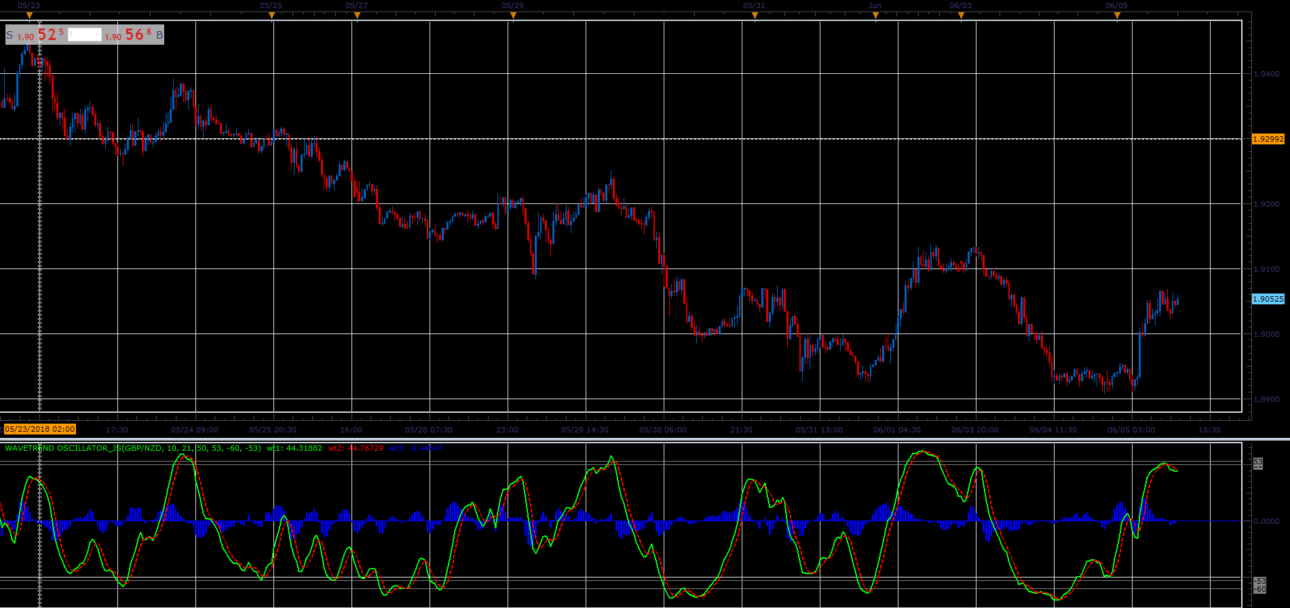Click the wt2: 44.76729 value
Image resolution: width=1290 pixels, height=608 pixels.
click(x=356, y=448)
